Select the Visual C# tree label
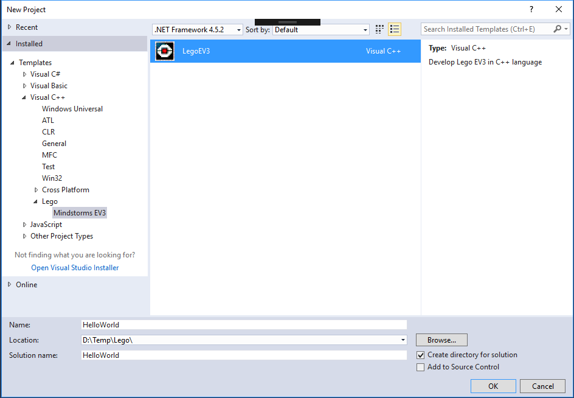Image resolution: width=574 pixels, height=398 pixels. pyautogui.click(x=45, y=74)
